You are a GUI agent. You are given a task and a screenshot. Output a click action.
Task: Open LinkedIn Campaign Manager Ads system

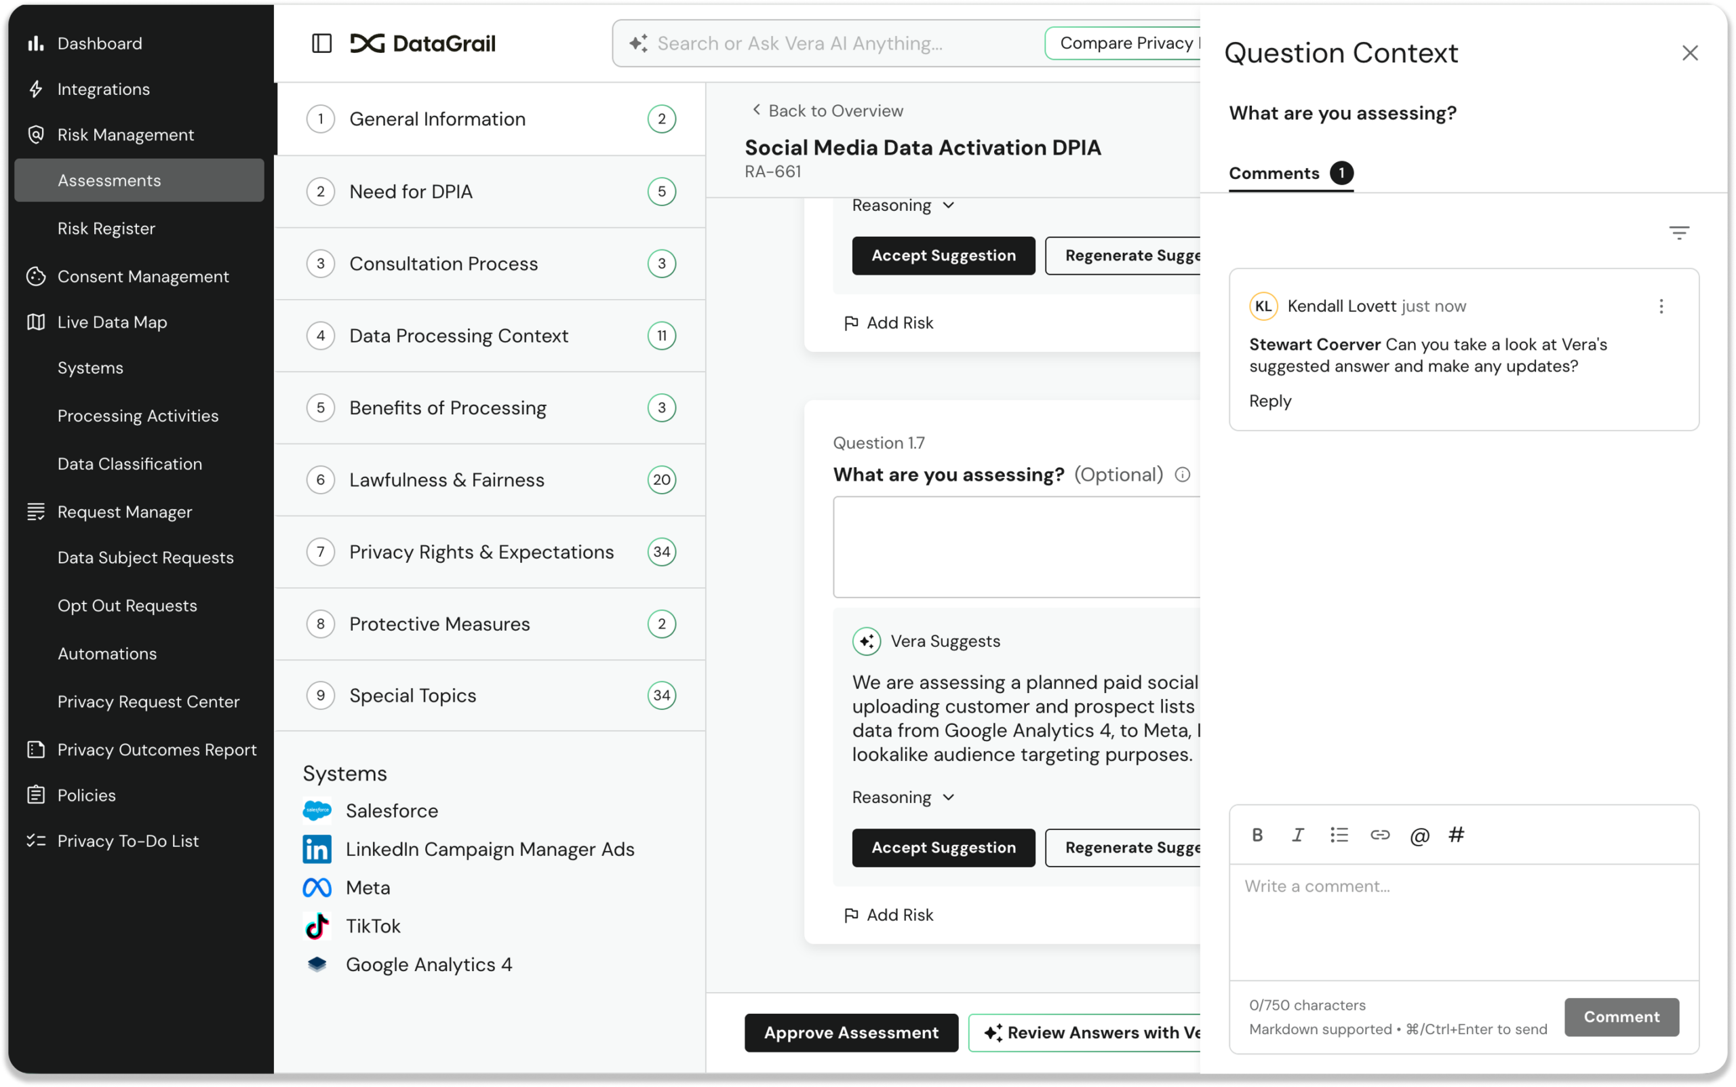(x=469, y=849)
